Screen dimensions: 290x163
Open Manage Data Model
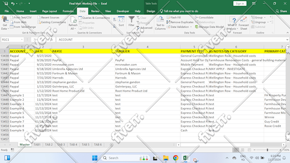coord(209,27)
